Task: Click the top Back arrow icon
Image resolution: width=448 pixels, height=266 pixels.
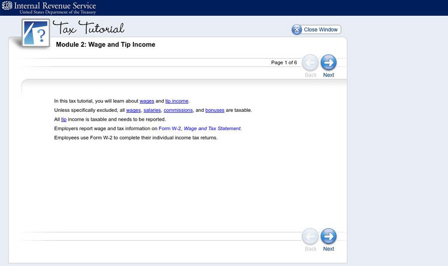Action: click(x=310, y=63)
